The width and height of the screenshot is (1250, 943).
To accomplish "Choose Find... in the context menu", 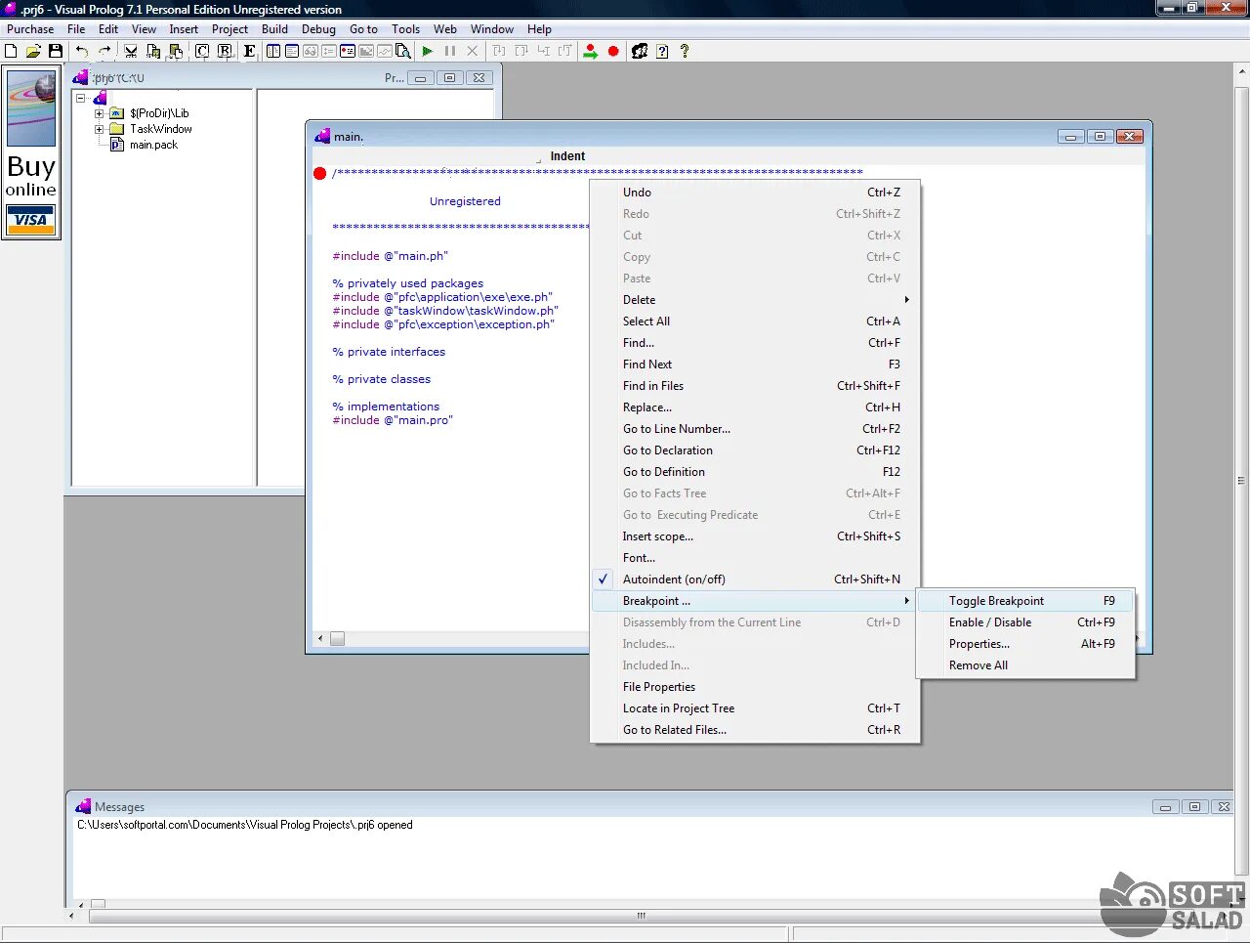I will (755, 343).
